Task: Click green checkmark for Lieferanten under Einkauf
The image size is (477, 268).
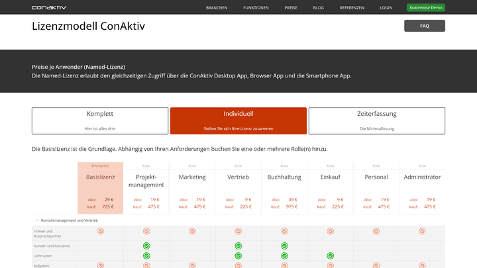Action: (x=331, y=256)
